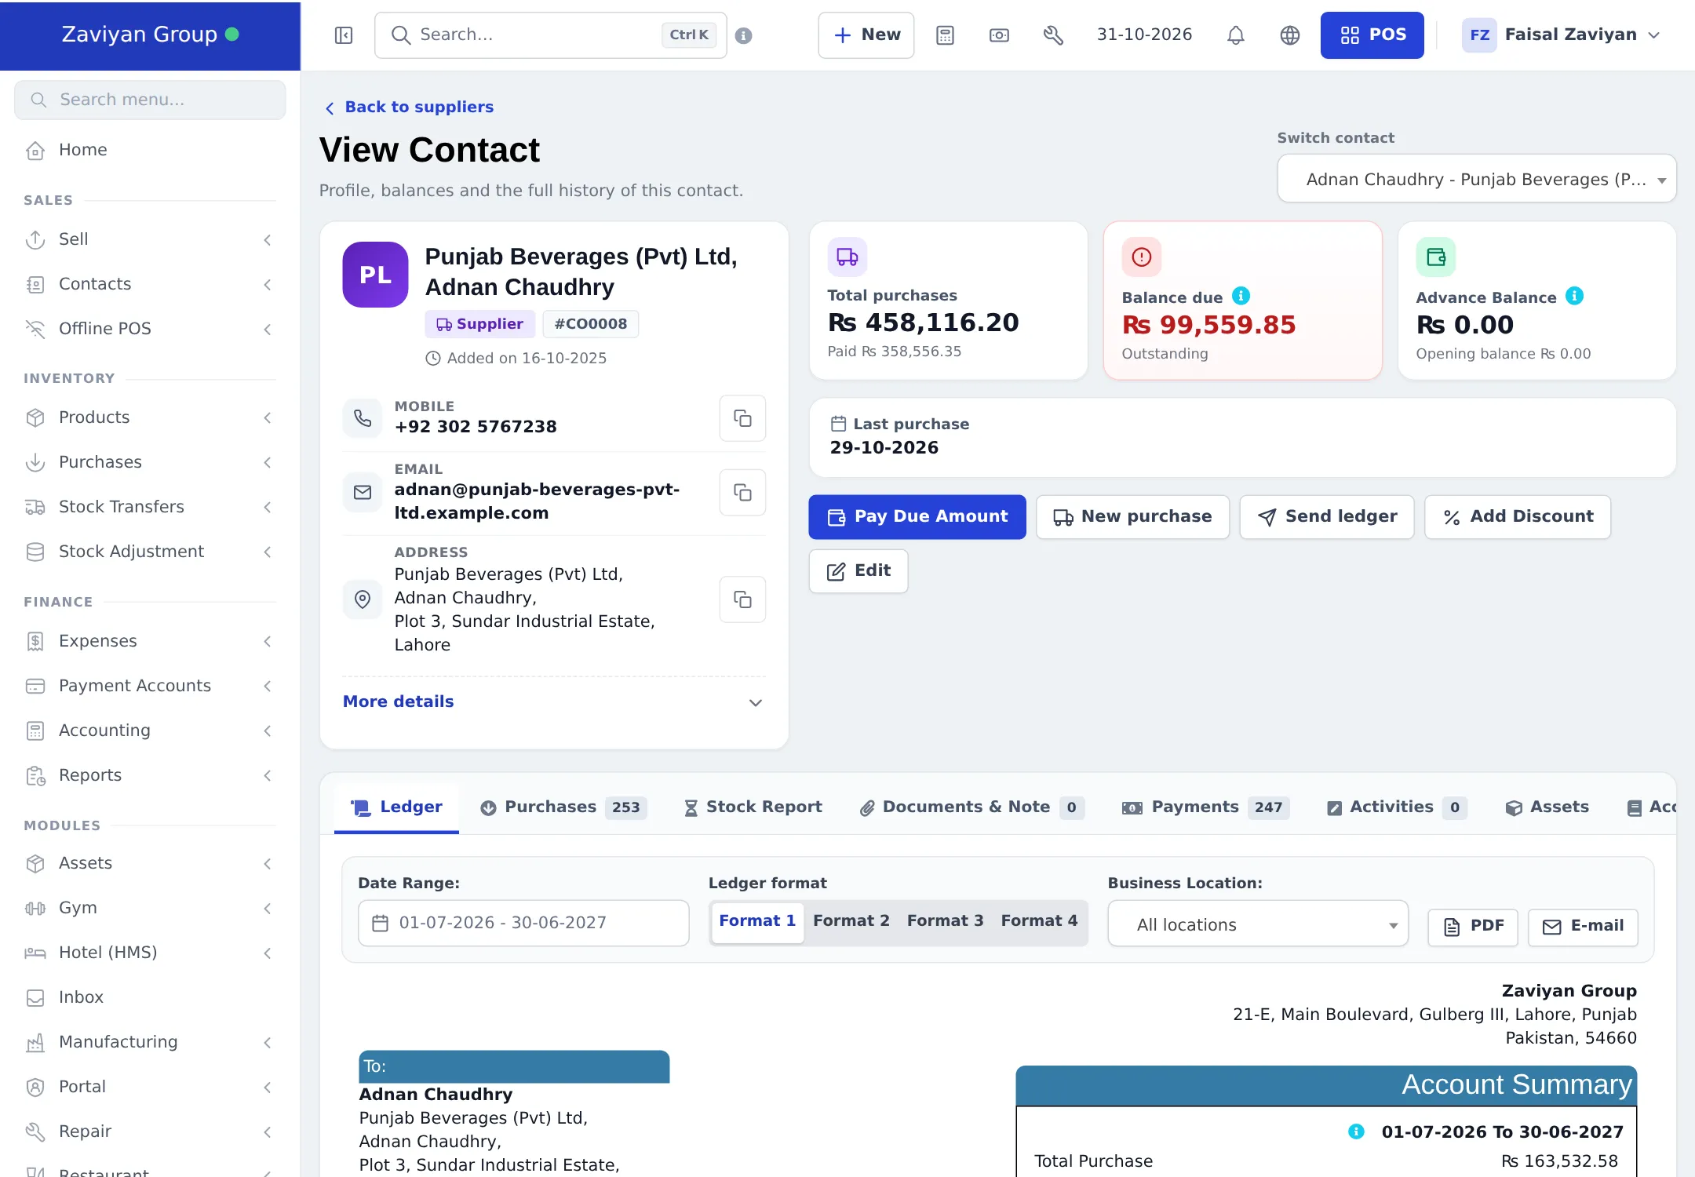This screenshot has height=1177, width=1695.
Task: Open the Faisal Zaviyan user menu
Action: coord(1561,35)
